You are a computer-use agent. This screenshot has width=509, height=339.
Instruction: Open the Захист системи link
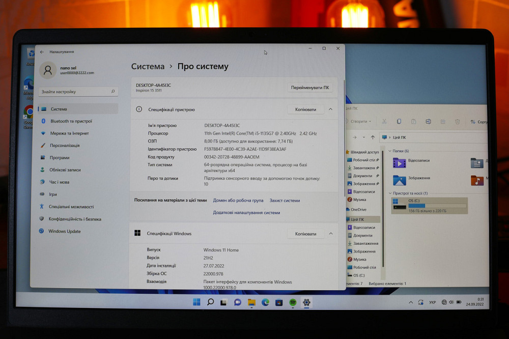[286, 200]
